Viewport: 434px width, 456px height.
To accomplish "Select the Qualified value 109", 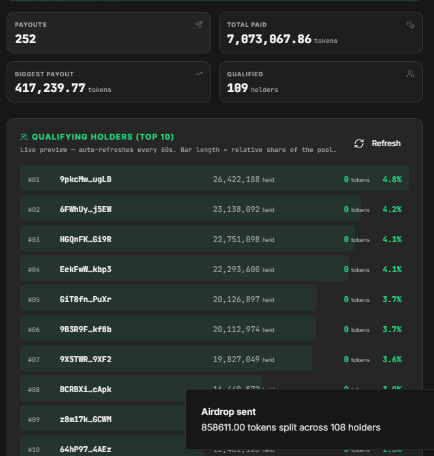I will coord(237,88).
